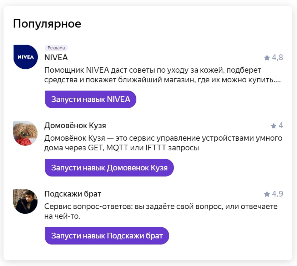Open the Домовёнок Кузя skill title
The width and height of the screenshot is (297, 266).
(75, 126)
